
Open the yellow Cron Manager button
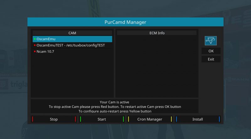150,119
